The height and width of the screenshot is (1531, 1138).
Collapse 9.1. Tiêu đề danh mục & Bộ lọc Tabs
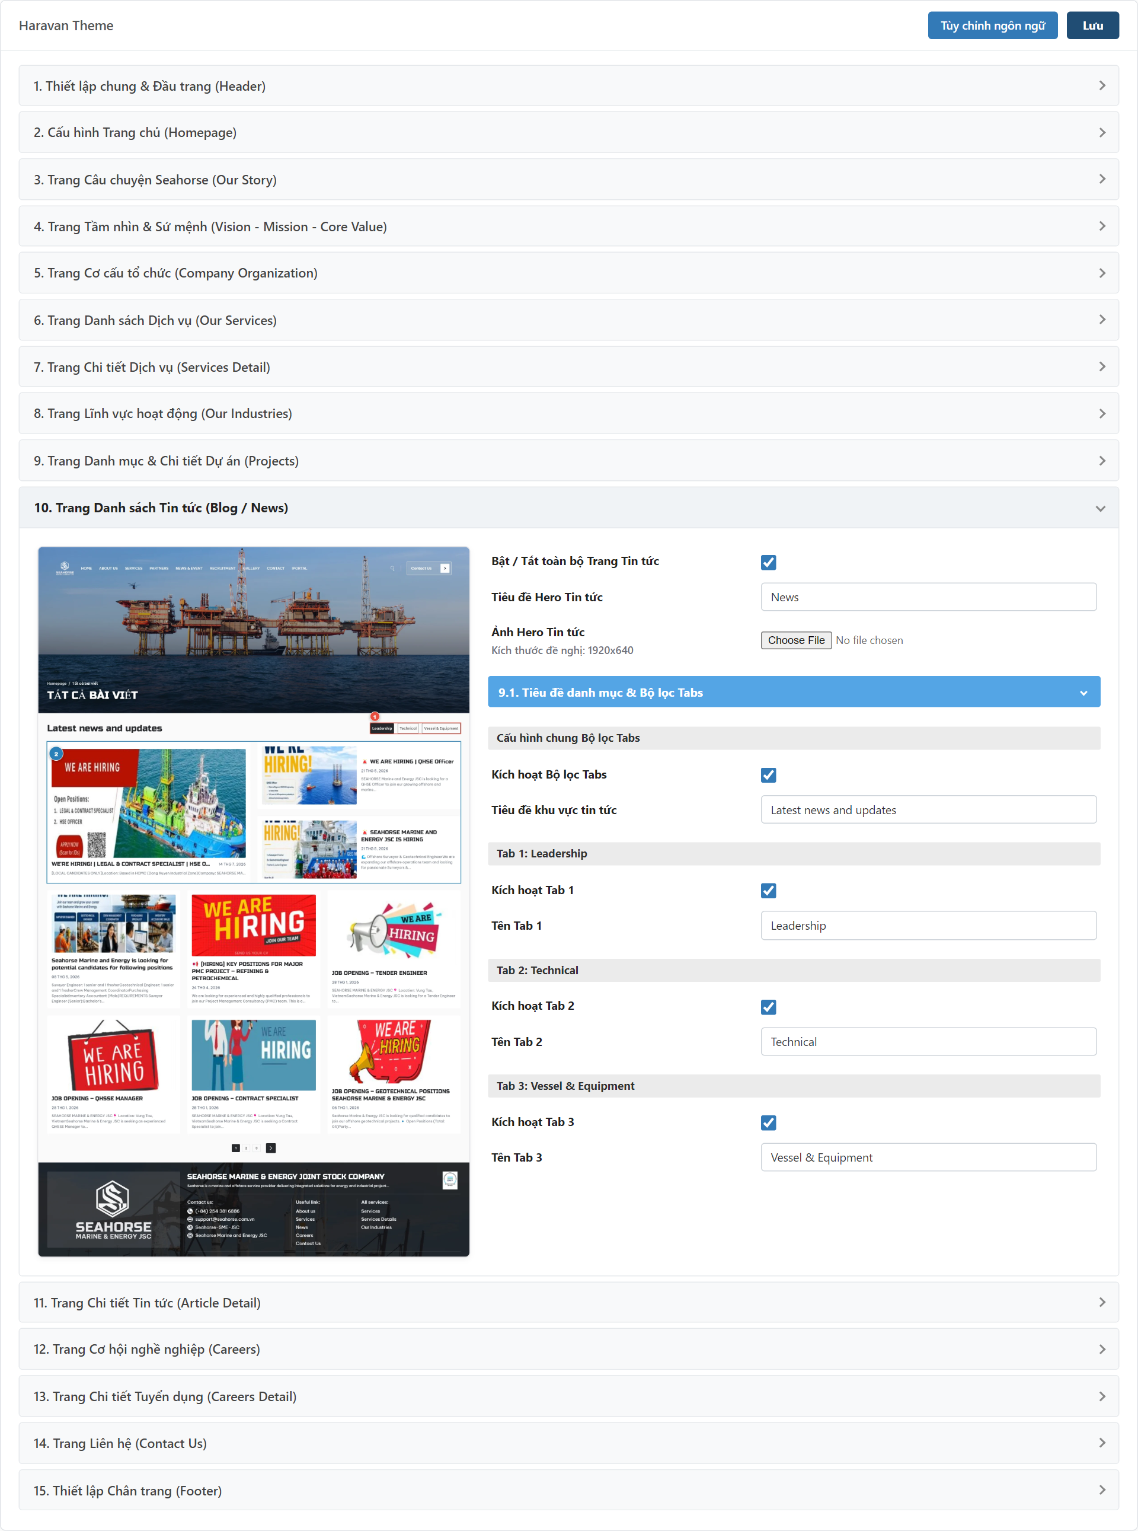[x=794, y=693]
